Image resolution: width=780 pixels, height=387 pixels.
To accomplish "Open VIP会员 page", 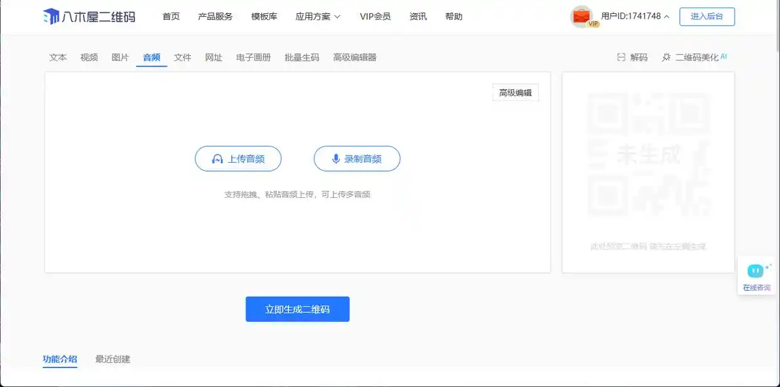I will [376, 16].
